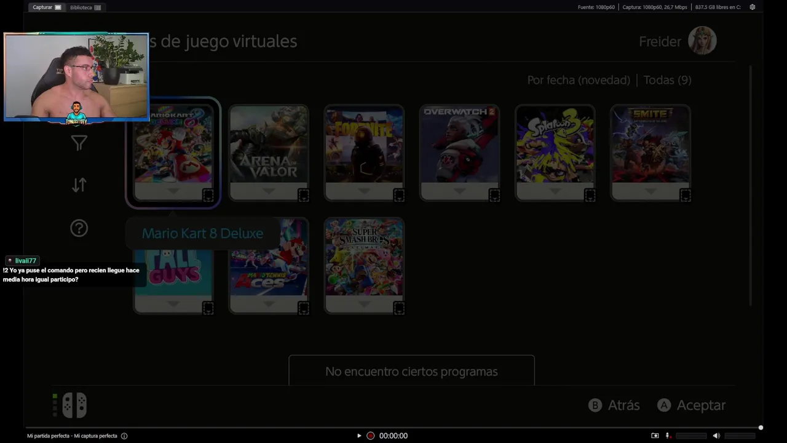The image size is (787, 443).
Task: Click the 00:00:00 recording timer
Action: point(393,436)
